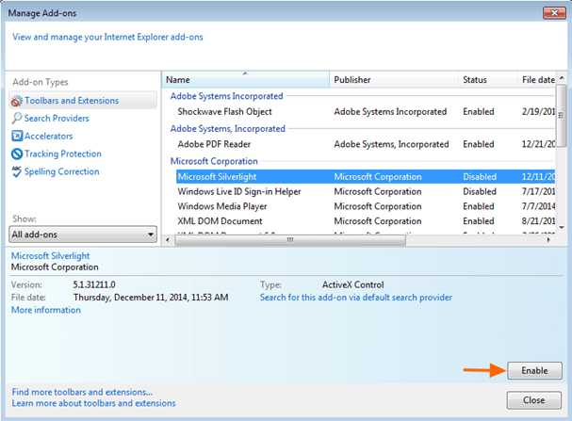Choose Tracking Protection add-on type
Image resolution: width=572 pixels, height=421 pixels.
point(63,154)
